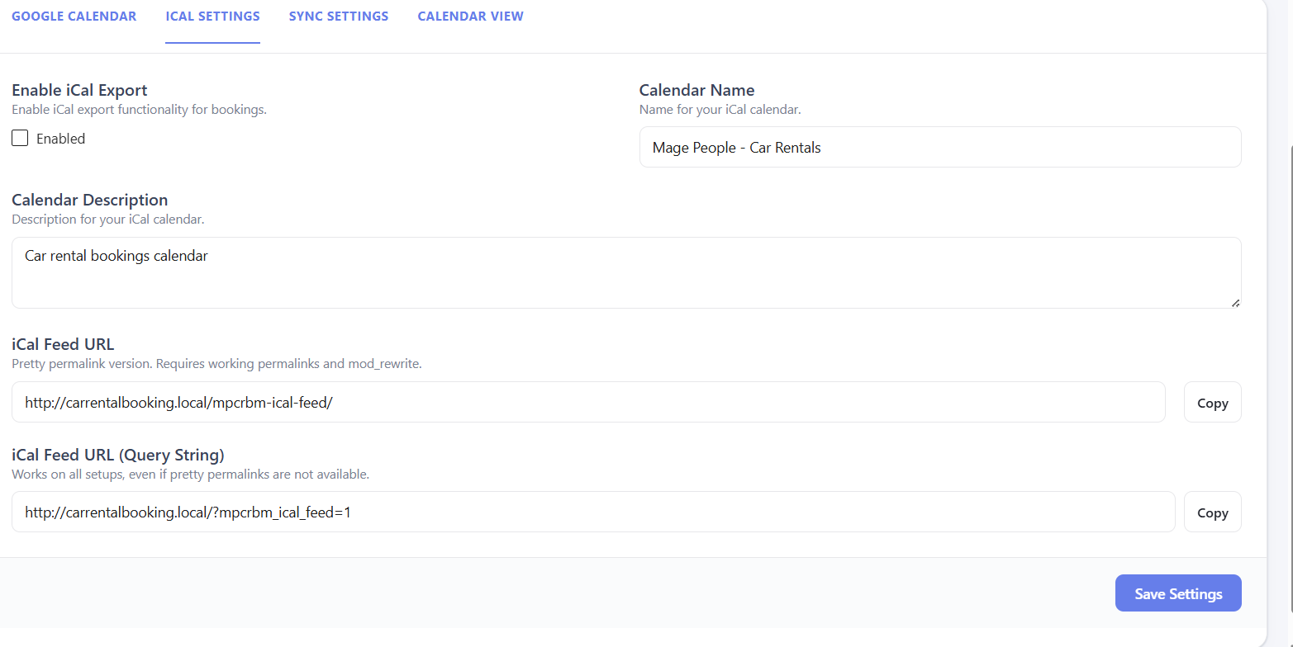Click the "Works on all setups" help text
Image resolution: width=1293 pixels, height=647 pixels.
(x=190, y=475)
